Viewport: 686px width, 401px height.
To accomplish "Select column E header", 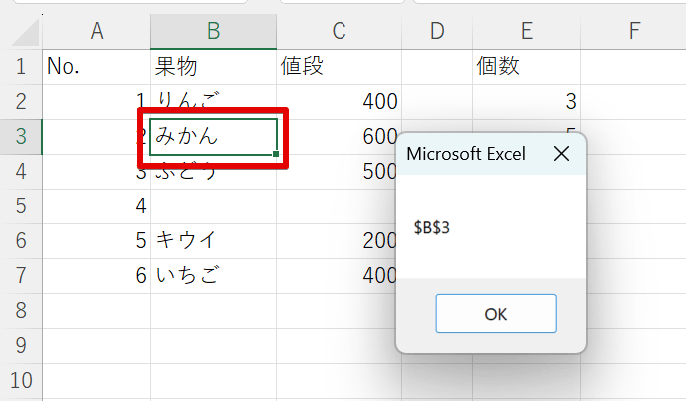I will pos(527,32).
